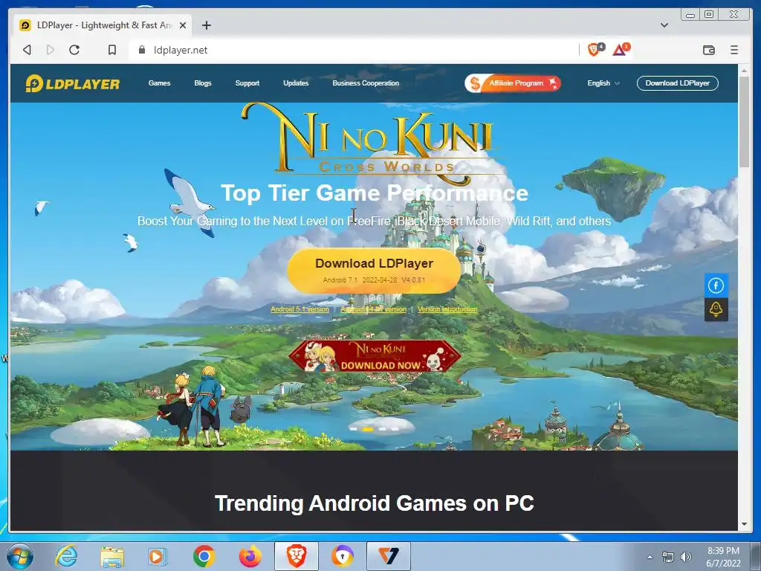Bookmark this page via bookmark icon
Viewport: 761px width, 571px height.
112,50
